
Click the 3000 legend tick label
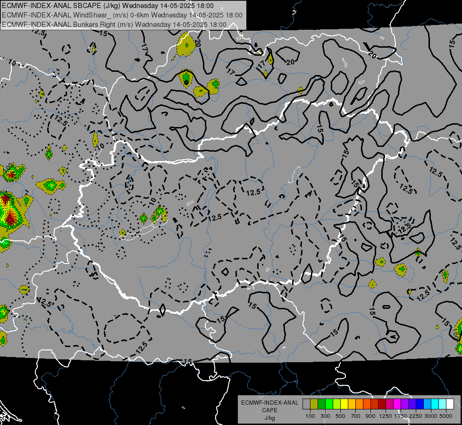[x=431, y=416]
